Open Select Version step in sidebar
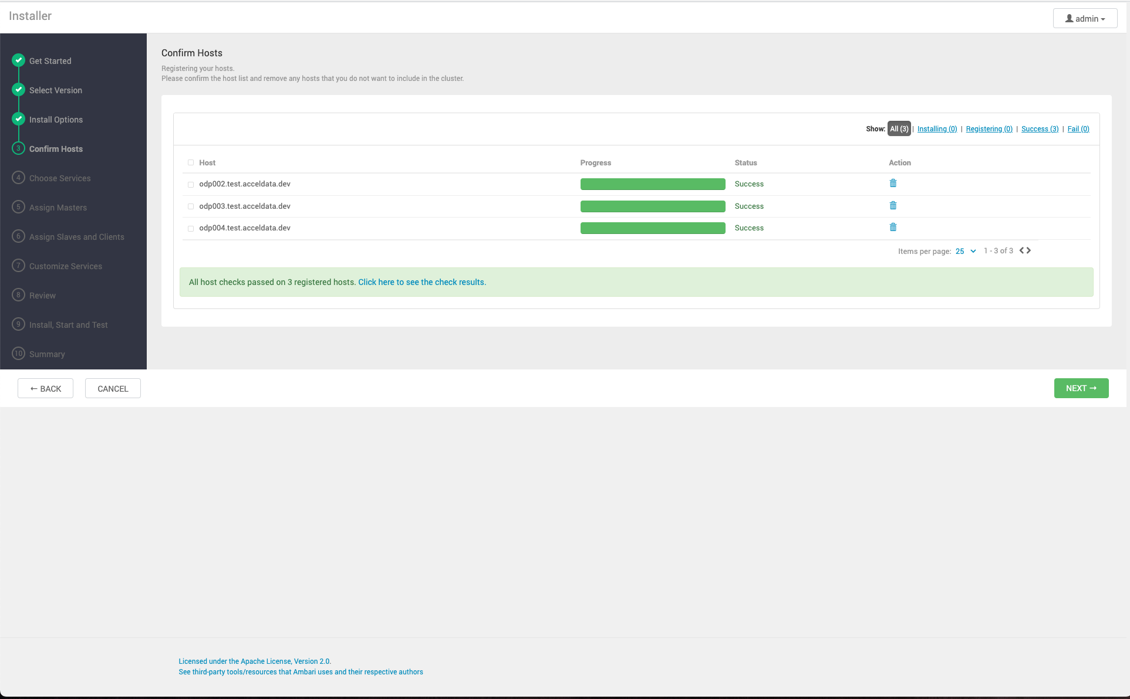This screenshot has height=699, width=1130. tap(56, 90)
